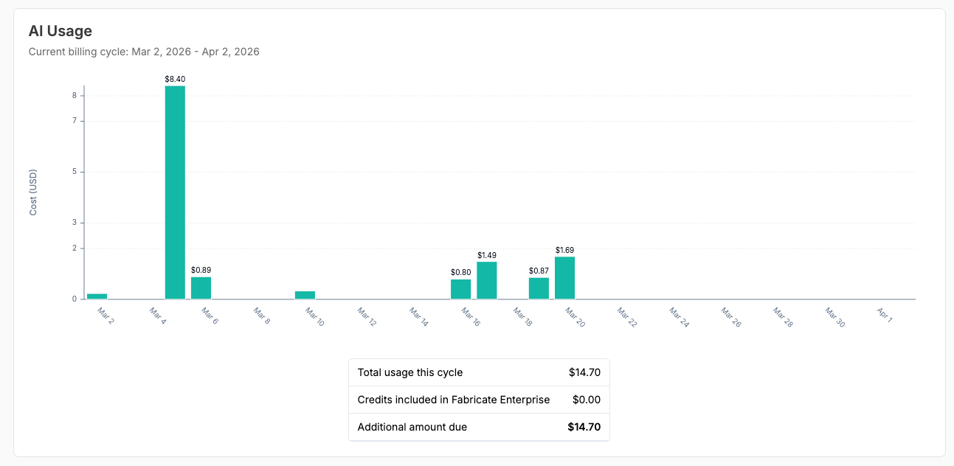Select the $1.69 bar in the chart
954x466 pixels.
click(564, 278)
